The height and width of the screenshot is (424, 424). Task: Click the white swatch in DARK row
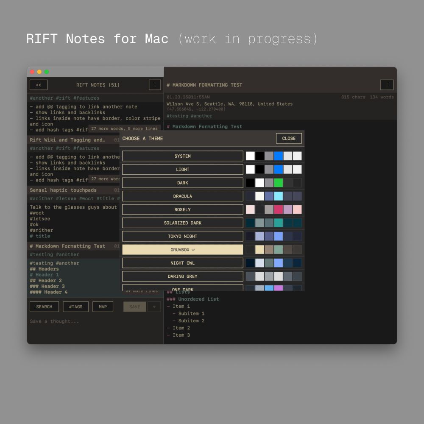[x=259, y=183]
